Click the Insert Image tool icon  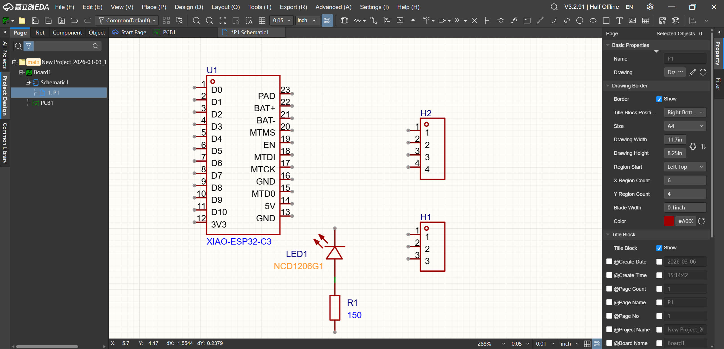pos(632,20)
